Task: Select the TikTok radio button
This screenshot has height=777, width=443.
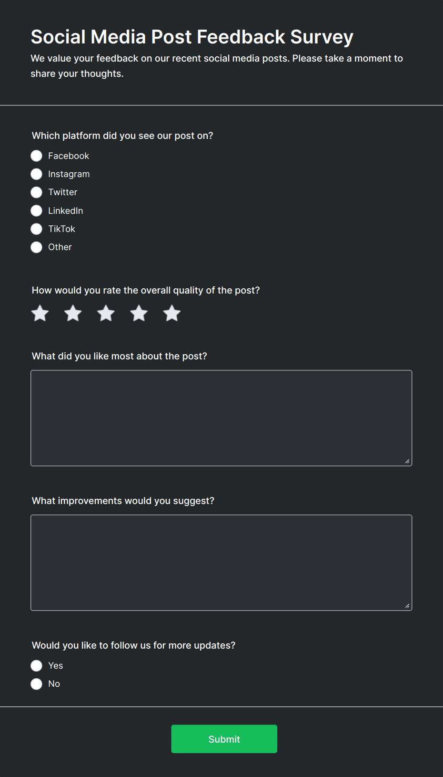Action: 36,229
